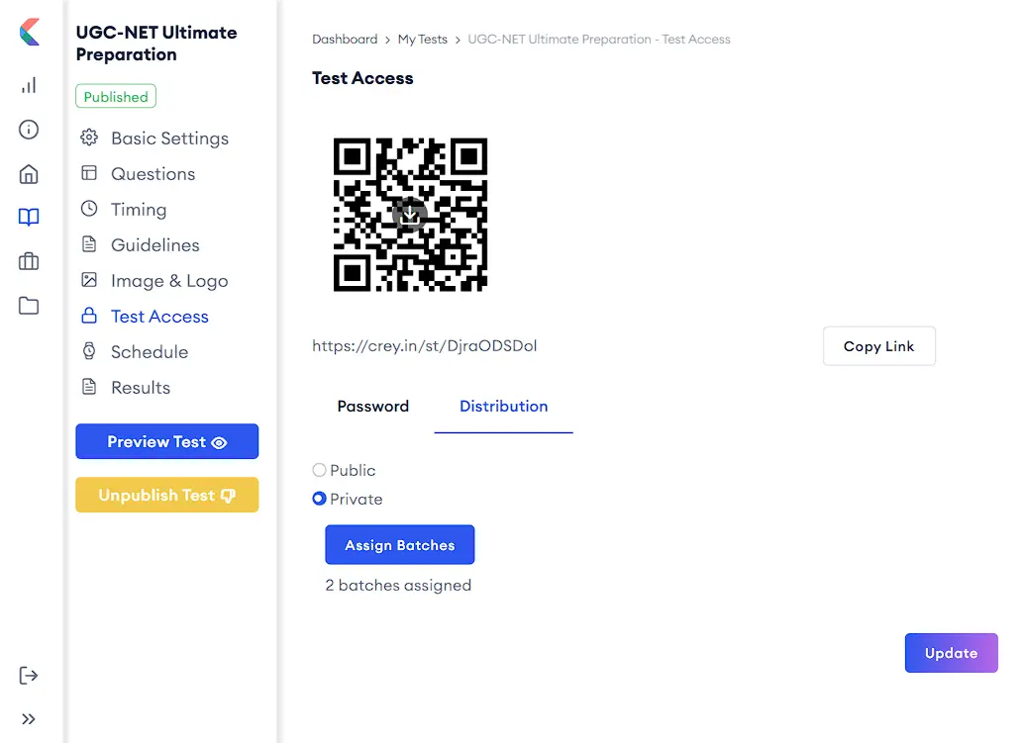1024x743 pixels.
Task: Click the Dashboard breadcrumb link
Action: (345, 40)
